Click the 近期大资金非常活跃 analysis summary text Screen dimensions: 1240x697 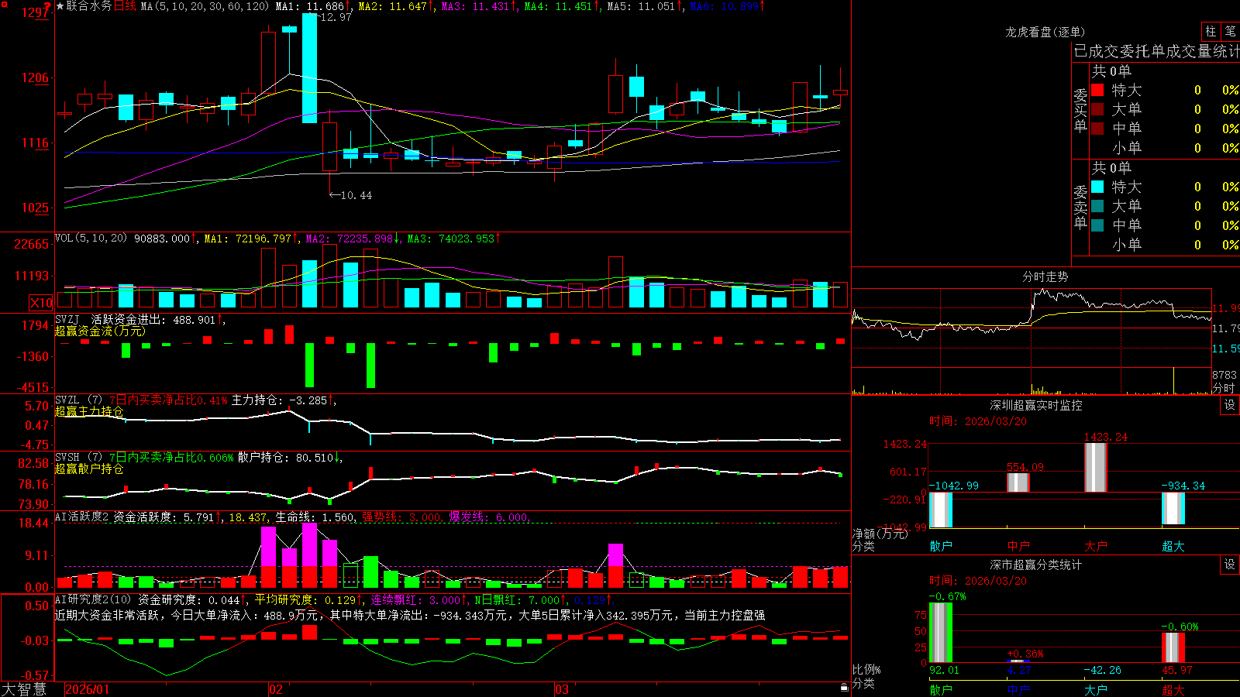410,615
